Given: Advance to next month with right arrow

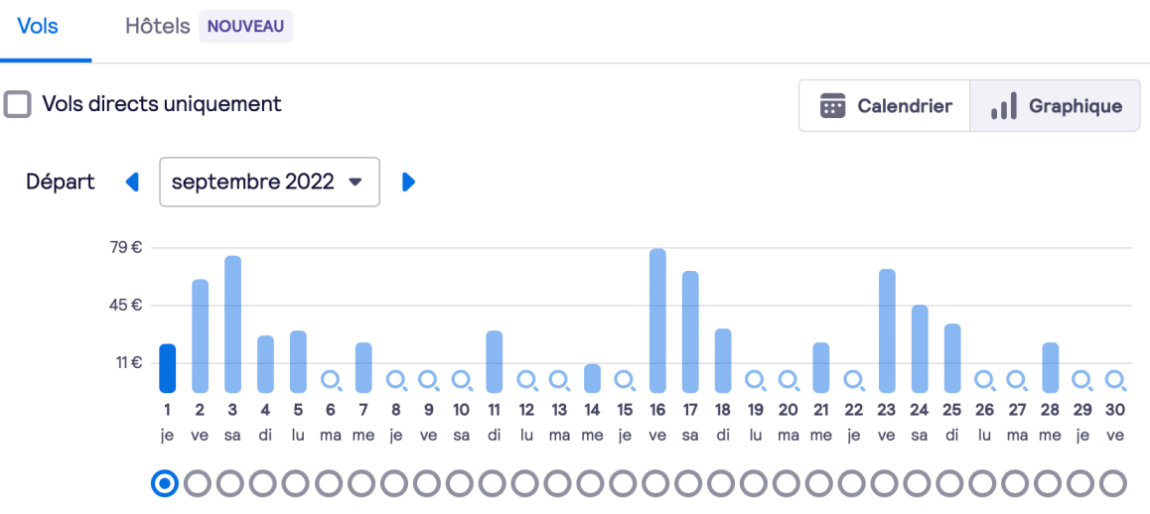Looking at the screenshot, I should click(408, 182).
